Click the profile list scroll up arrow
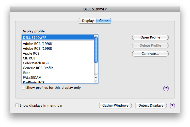Viewport: 190px width, 127px height. 96,77
